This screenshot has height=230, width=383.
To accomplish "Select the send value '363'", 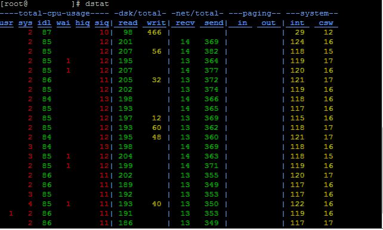I will (212, 156).
